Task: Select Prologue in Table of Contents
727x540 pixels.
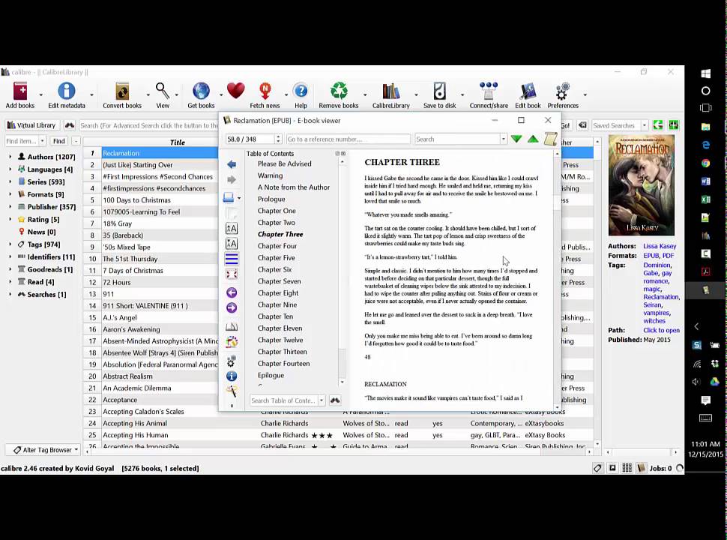Action: [x=271, y=199]
